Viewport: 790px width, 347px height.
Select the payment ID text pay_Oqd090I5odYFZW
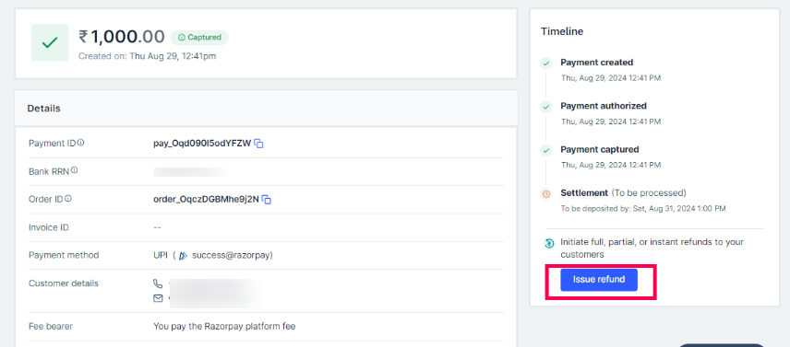[202, 144]
